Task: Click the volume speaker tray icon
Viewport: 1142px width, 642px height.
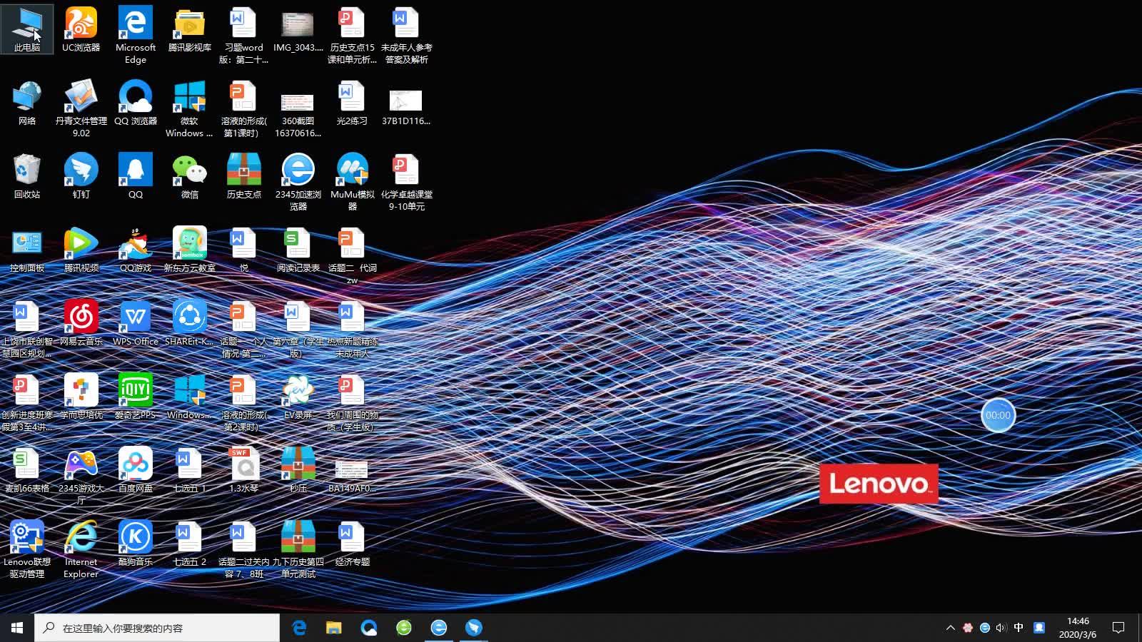Action: (1001, 628)
